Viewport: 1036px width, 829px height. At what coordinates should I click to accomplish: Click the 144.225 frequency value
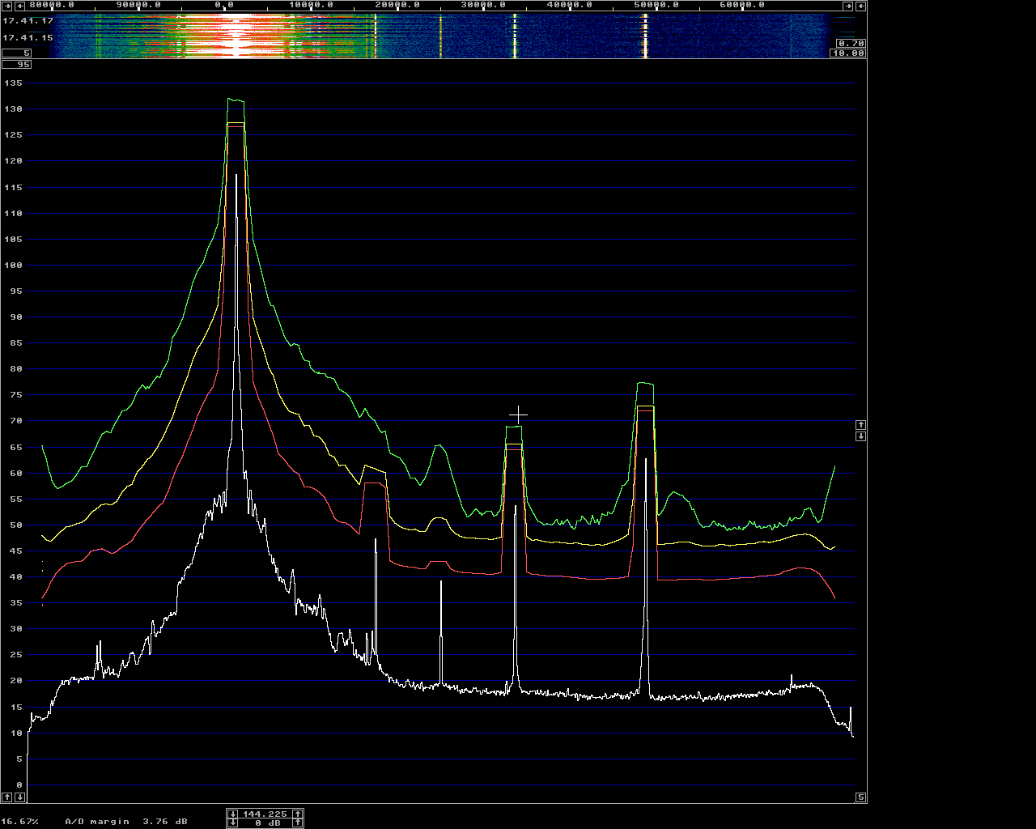point(265,814)
